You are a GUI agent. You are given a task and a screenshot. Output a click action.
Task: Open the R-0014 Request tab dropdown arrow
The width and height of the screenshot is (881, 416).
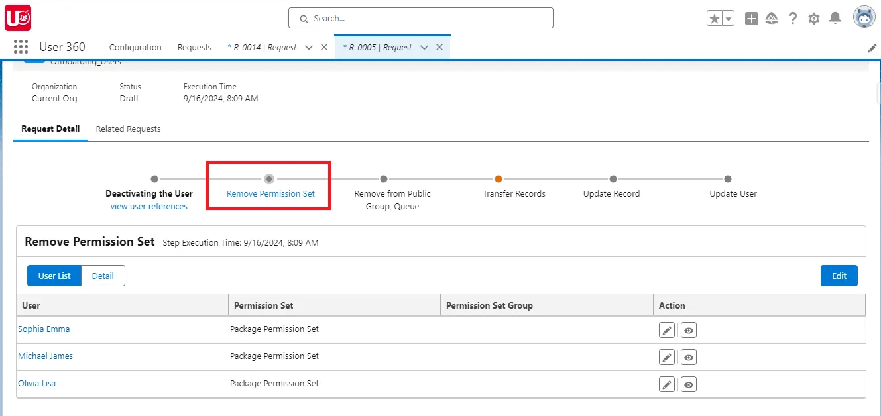pyautogui.click(x=308, y=46)
